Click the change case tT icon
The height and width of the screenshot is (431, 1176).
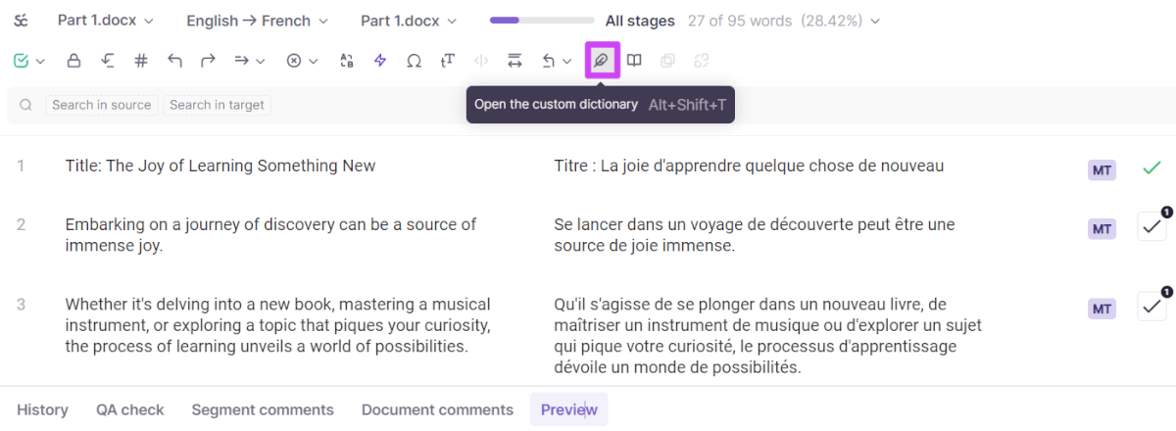[x=448, y=61]
